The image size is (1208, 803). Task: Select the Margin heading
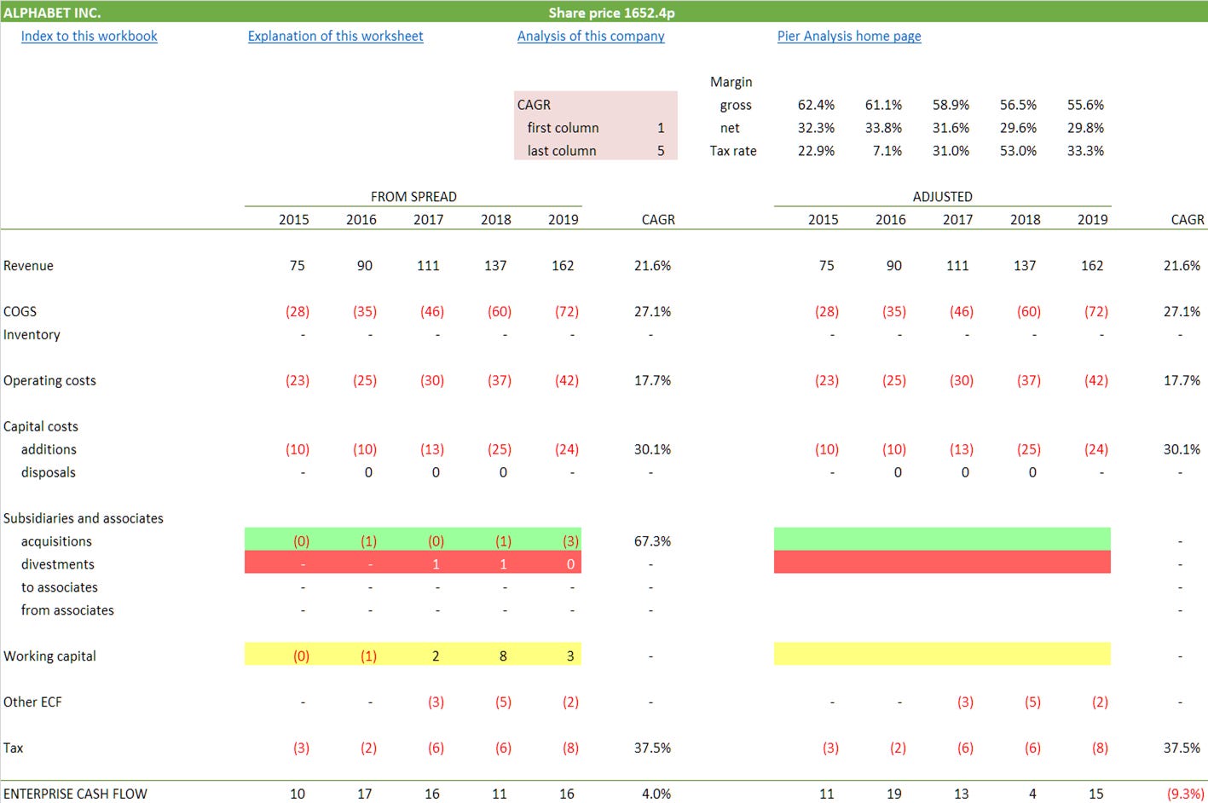(731, 82)
